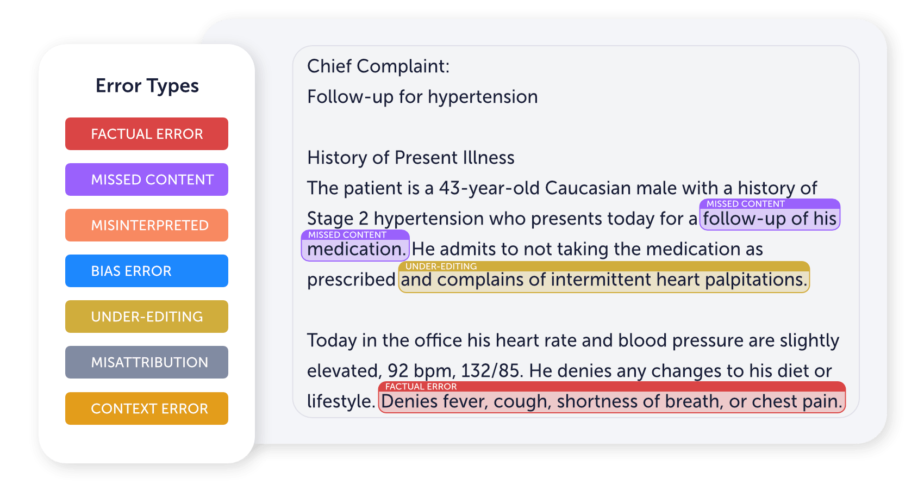This screenshot has width=924, height=496.
Task: Select the UNDER-EDITING error type
Action: [x=147, y=317]
